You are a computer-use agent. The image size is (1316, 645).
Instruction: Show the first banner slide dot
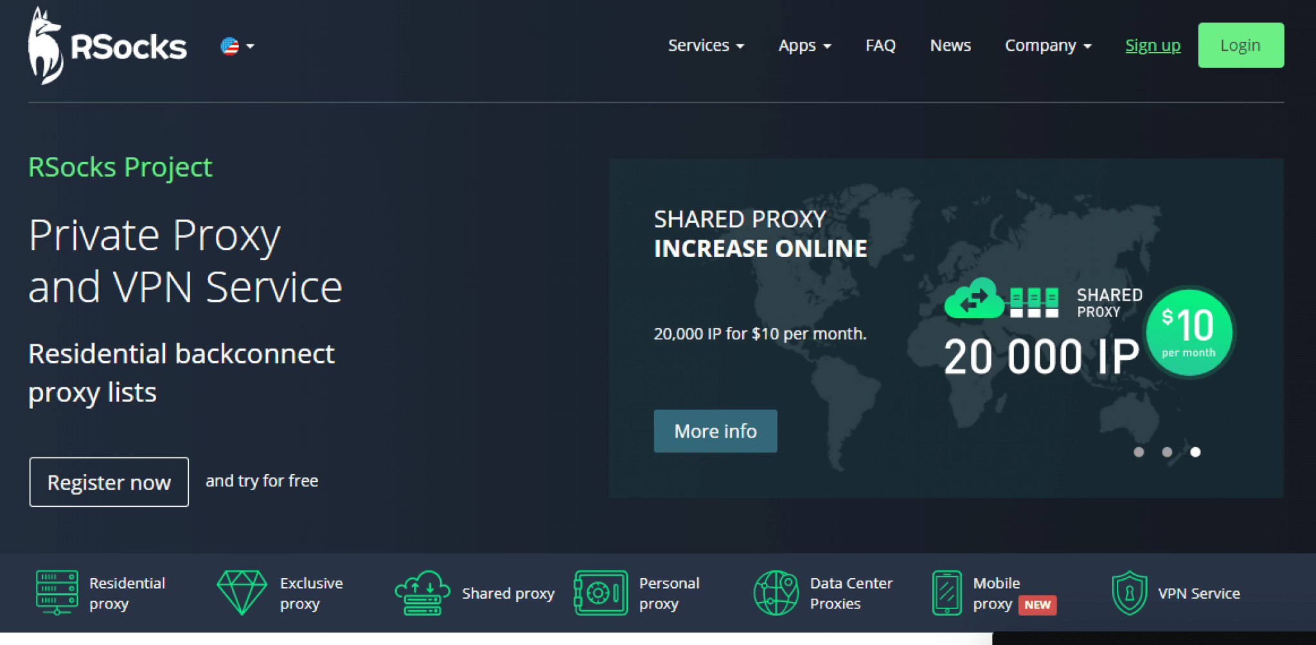pyautogui.click(x=1139, y=452)
